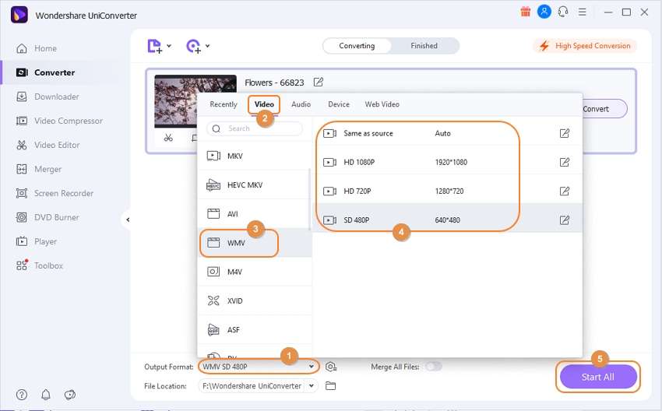Switch to the Converting tab

(x=357, y=46)
